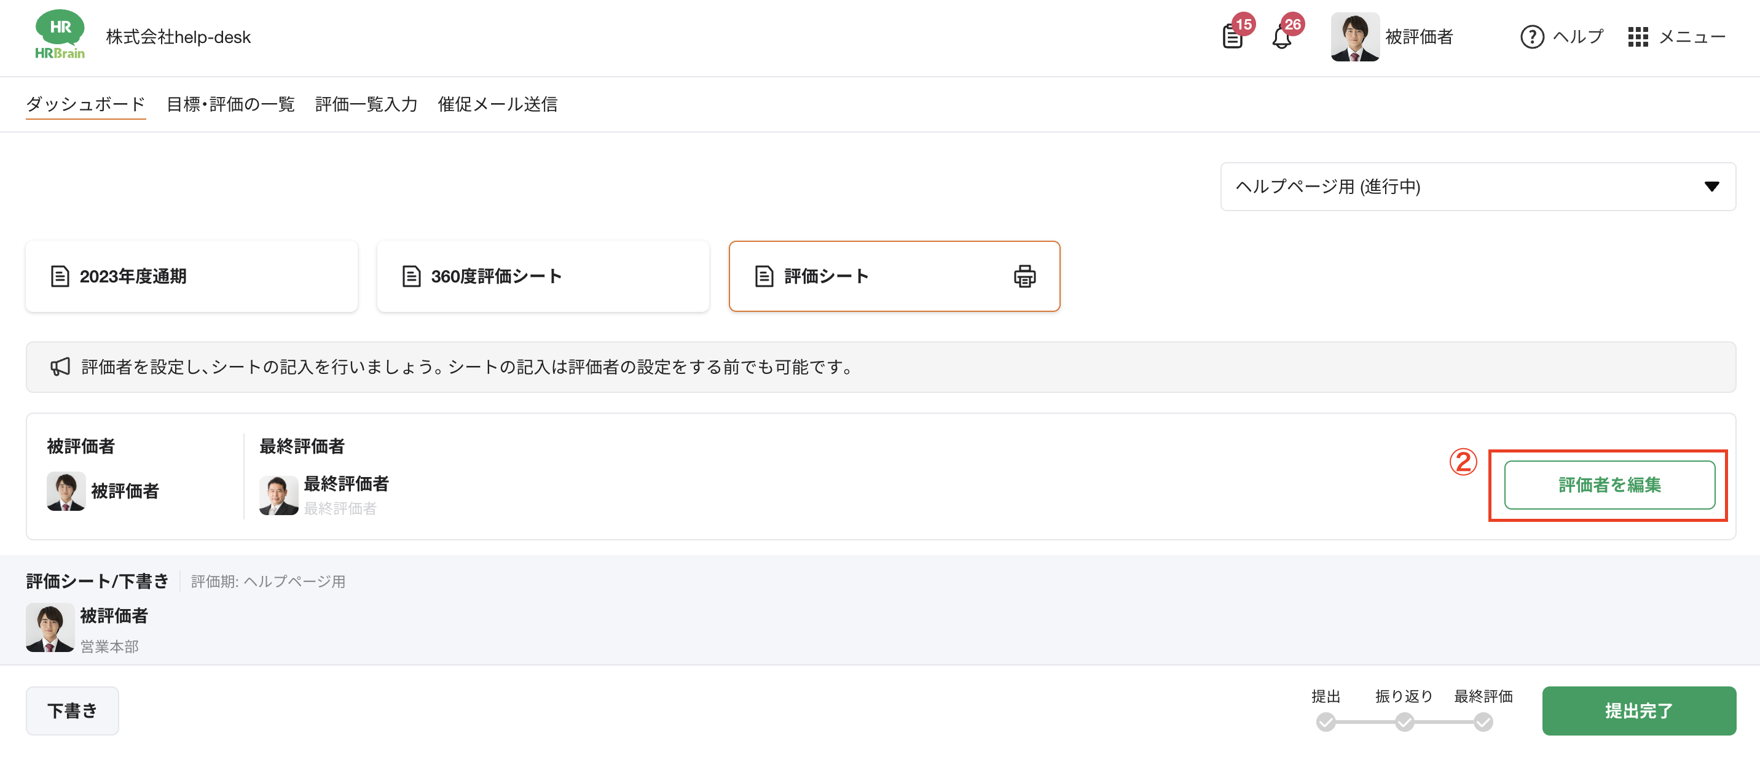This screenshot has height=765, width=1760.
Task: Select the 2023年度通期 evaluation sheet card
Action: 191,276
